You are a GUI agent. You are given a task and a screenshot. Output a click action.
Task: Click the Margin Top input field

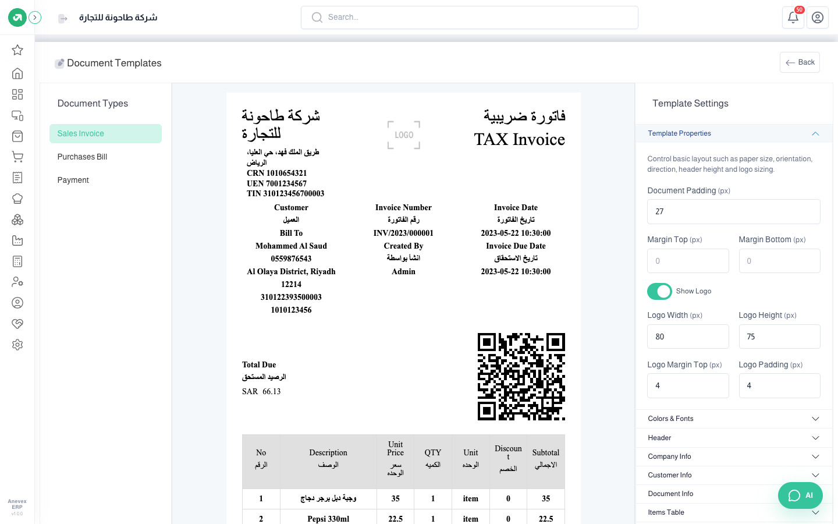click(688, 261)
